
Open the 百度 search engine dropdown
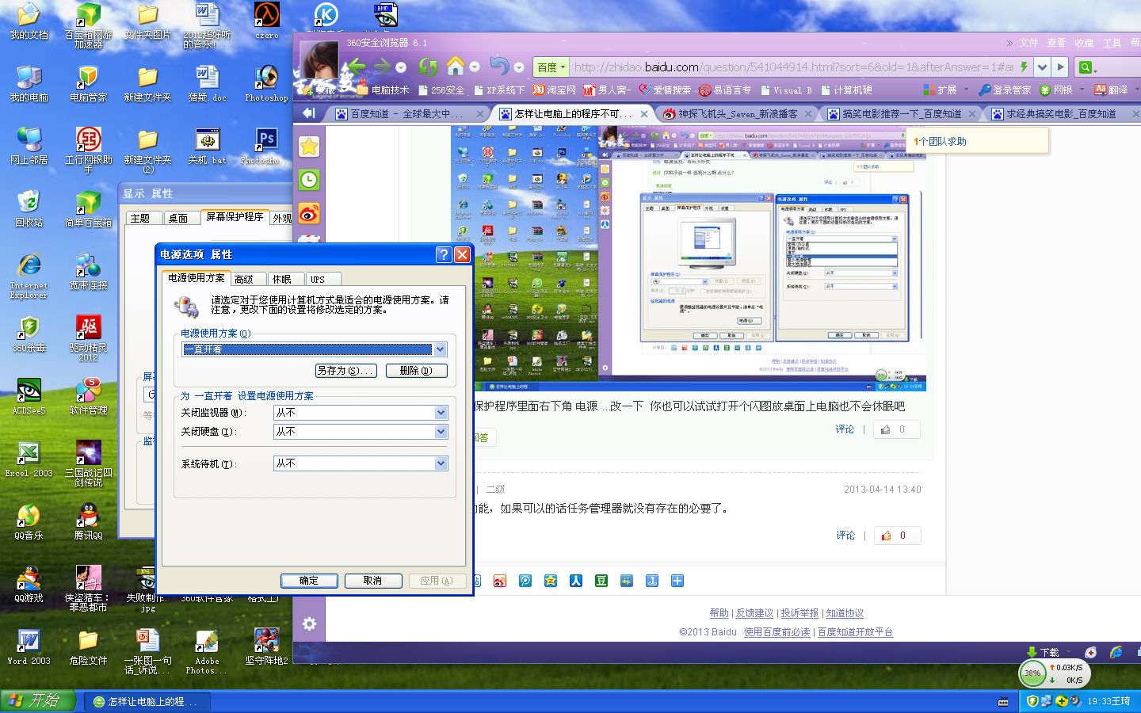pyautogui.click(x=552, y=67)
